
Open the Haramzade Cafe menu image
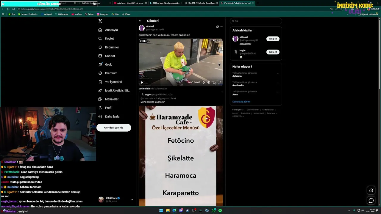click(181, 156)
